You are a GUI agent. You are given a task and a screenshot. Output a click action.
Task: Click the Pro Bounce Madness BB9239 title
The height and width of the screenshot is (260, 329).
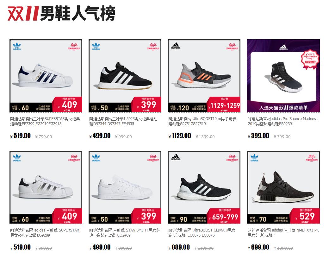[x=282, y=121]
